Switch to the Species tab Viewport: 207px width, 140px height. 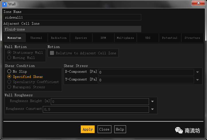pos(81,38)
